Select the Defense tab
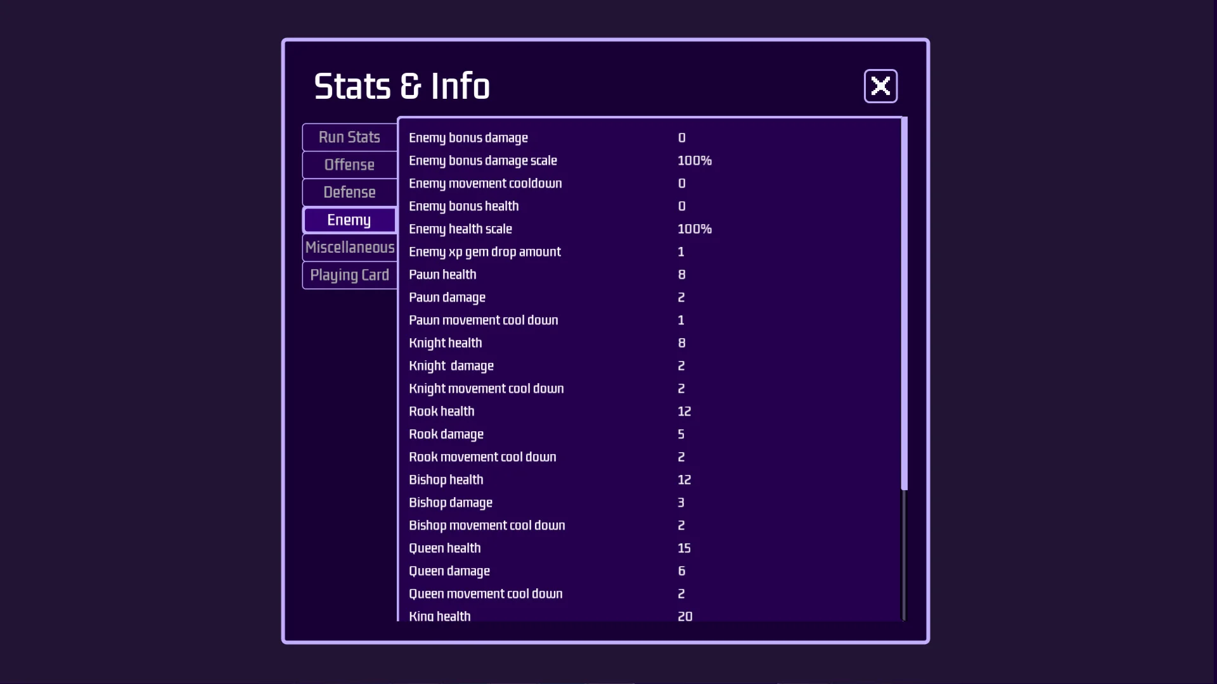Screen dimensions: 1217x684 click(x=349, y=193)
